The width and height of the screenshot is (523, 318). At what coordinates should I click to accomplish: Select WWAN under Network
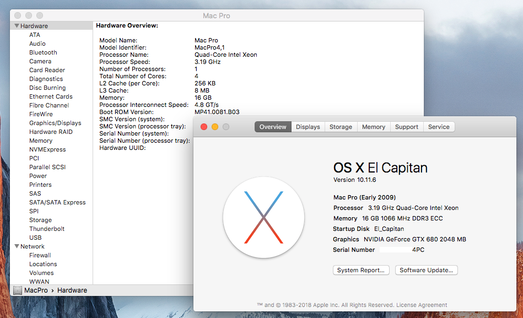pos(39,282)
